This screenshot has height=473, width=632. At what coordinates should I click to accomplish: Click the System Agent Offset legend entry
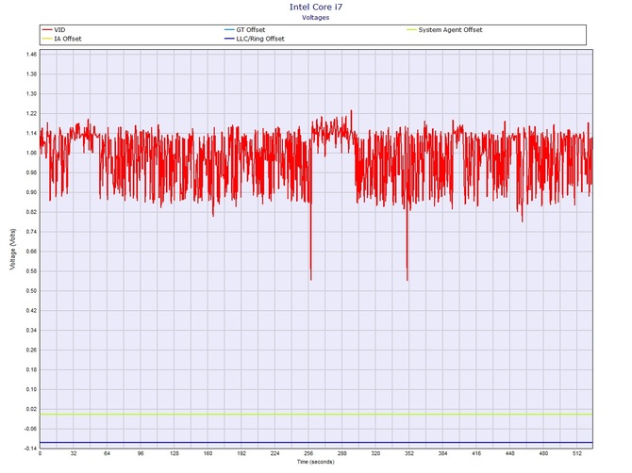point(444,30)
